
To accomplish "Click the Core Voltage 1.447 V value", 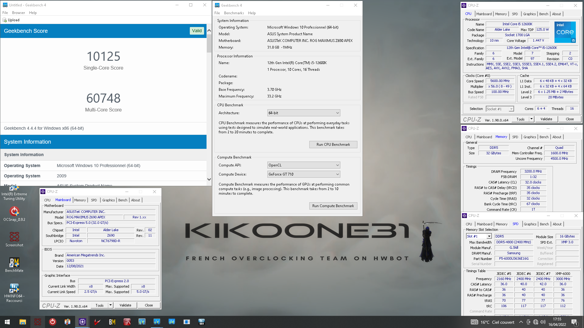I will (x=538, y=41).
